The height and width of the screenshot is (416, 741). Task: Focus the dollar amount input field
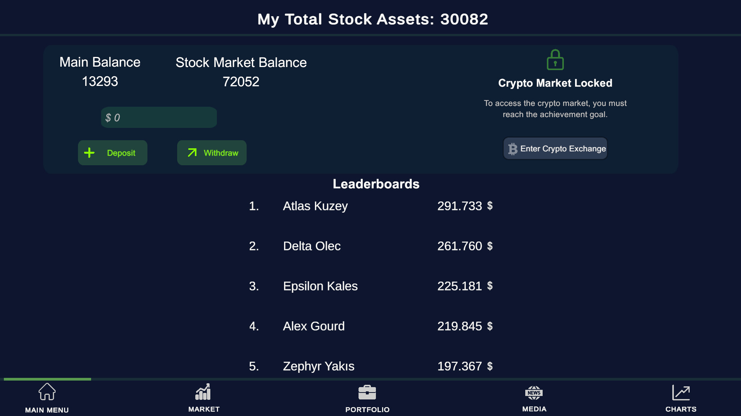159,117
